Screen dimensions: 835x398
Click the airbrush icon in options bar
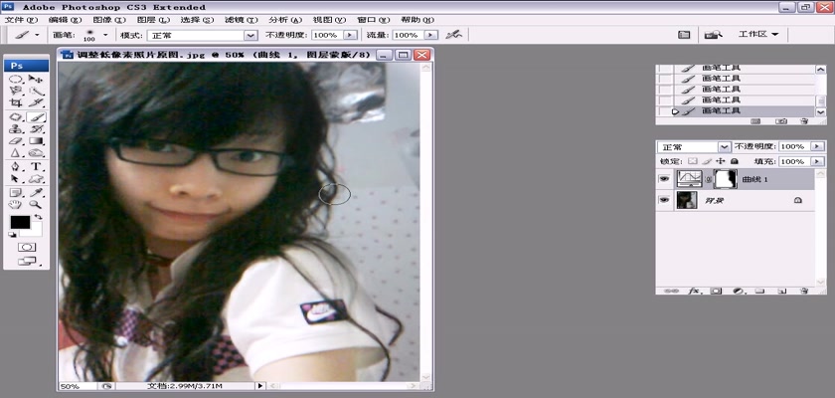click(x=454, y=34)
